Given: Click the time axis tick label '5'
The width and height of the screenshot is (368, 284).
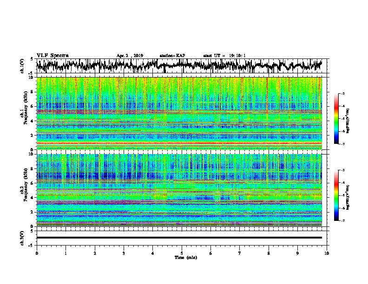Looking at the screenshot, I should [x=182, y=253].
